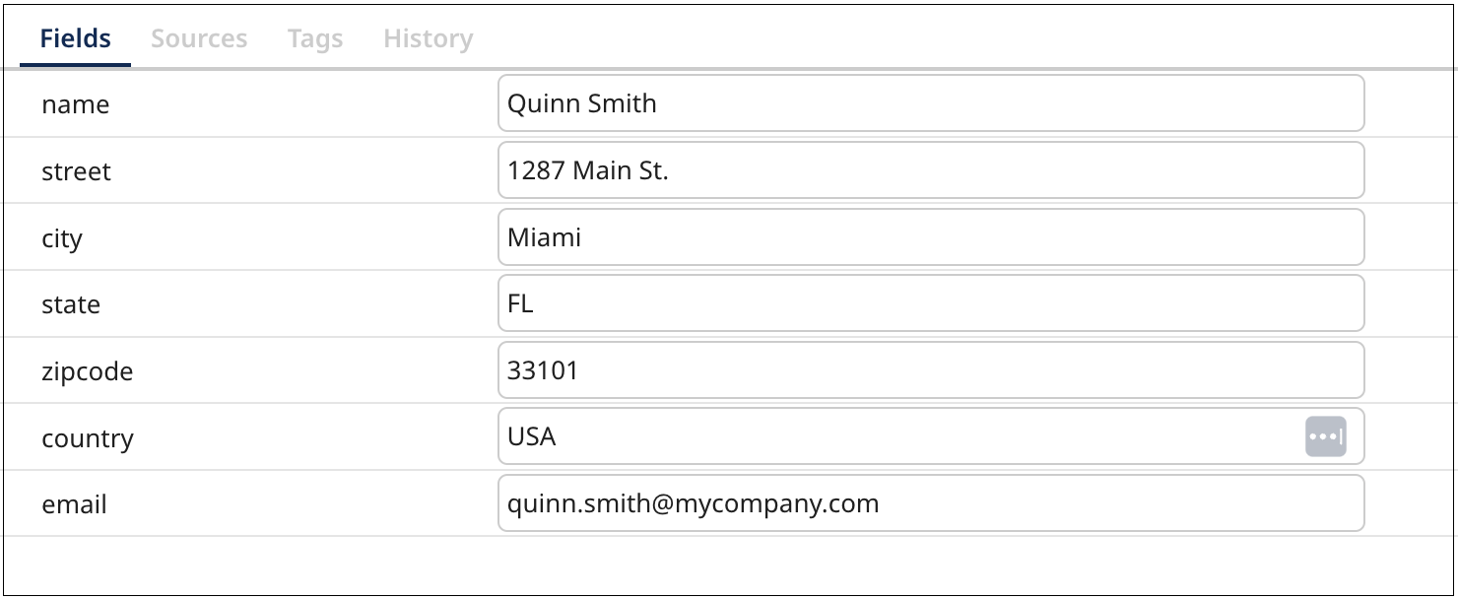
Task: Show the History tab
Action: tap(429, 38)
